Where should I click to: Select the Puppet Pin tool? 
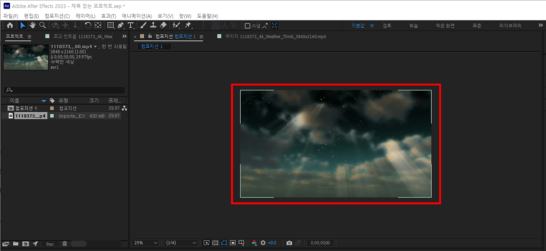point(188,25)
